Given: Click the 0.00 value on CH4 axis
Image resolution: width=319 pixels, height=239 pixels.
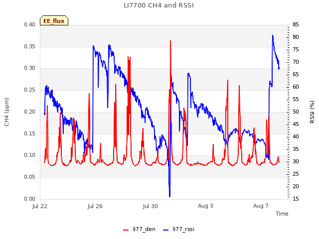Looking at the screenshot, I should click(x=30, y=199).
